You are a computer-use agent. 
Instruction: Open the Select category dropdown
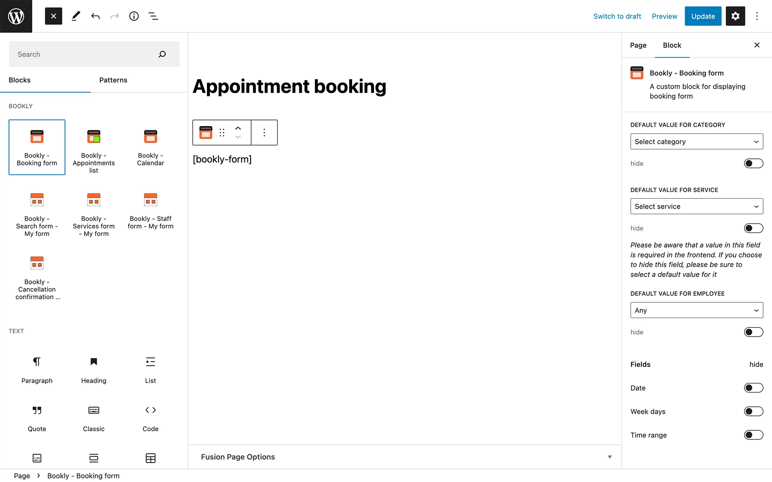pos(697,142)
